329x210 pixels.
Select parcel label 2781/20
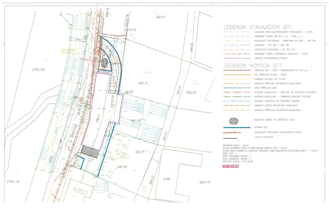click(39, 70)
